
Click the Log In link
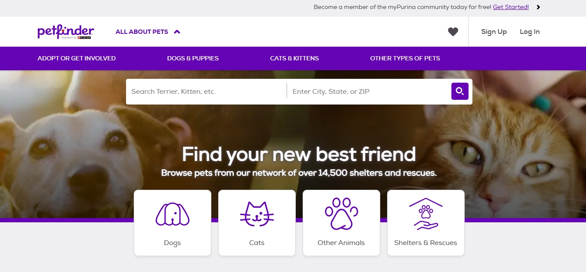(x=530, y=32)
